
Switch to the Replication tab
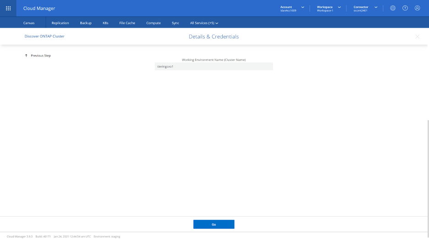[60, 23]
